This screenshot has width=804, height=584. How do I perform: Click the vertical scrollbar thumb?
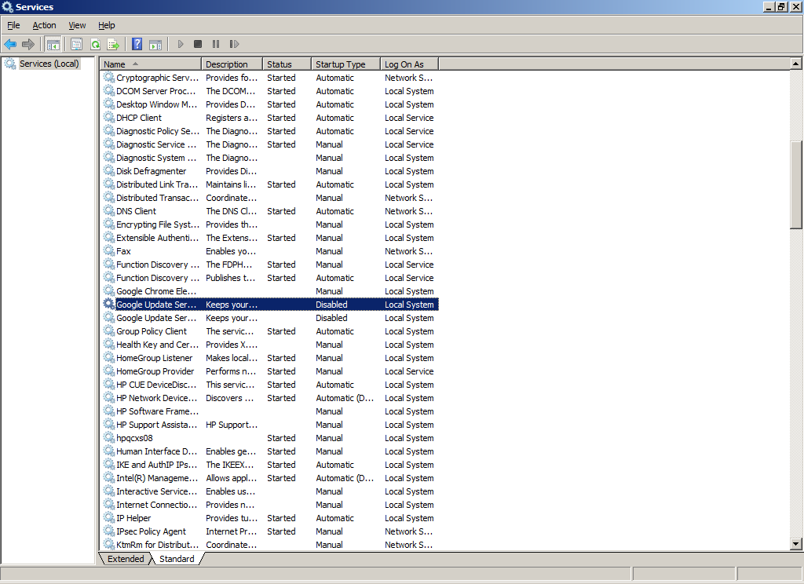tap(796, 185)
